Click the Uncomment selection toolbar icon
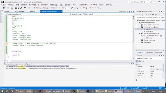Screen dimensions: 166x93 click(x=86, y=8)
